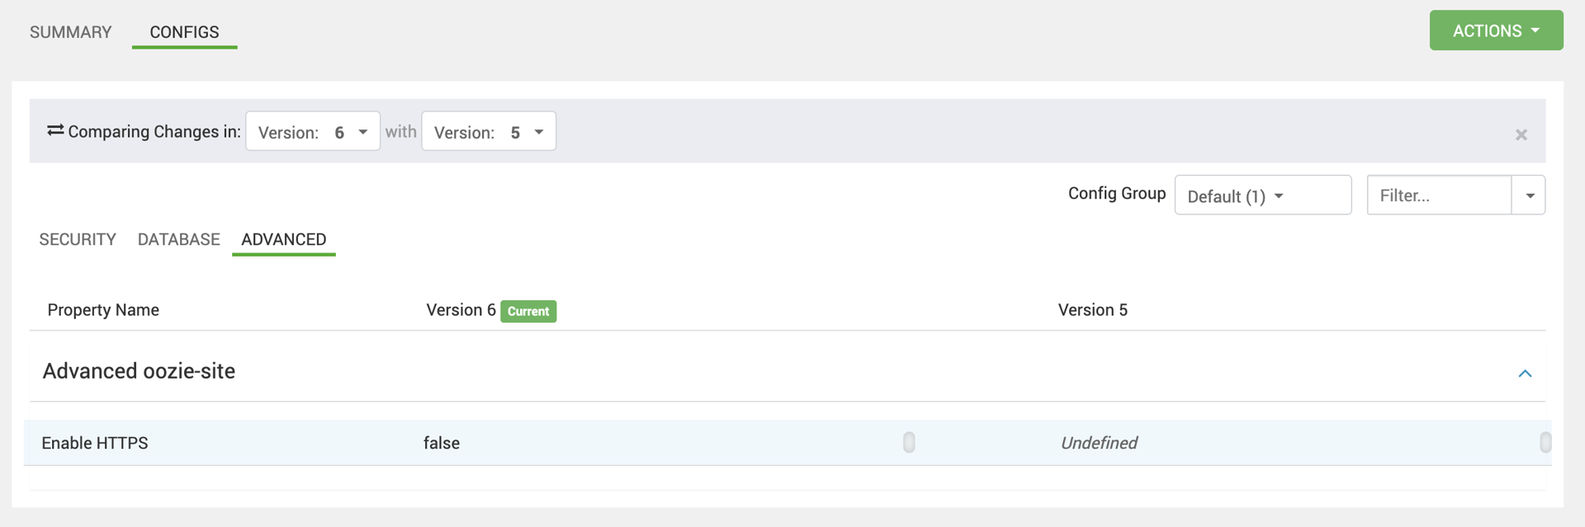The width and height of the screenshot is (1585, 527).
Task: Switch to the DATABASE config tab
Action: 178,239
